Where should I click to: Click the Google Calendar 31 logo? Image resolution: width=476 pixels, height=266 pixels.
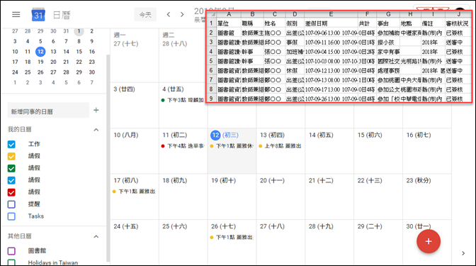38,15
